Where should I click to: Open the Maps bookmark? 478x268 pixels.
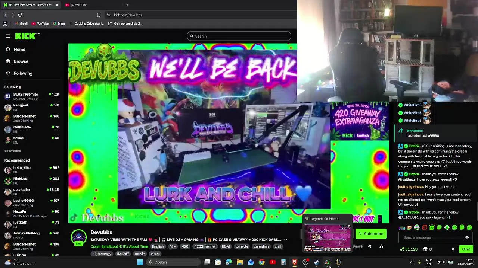[59, 23]
